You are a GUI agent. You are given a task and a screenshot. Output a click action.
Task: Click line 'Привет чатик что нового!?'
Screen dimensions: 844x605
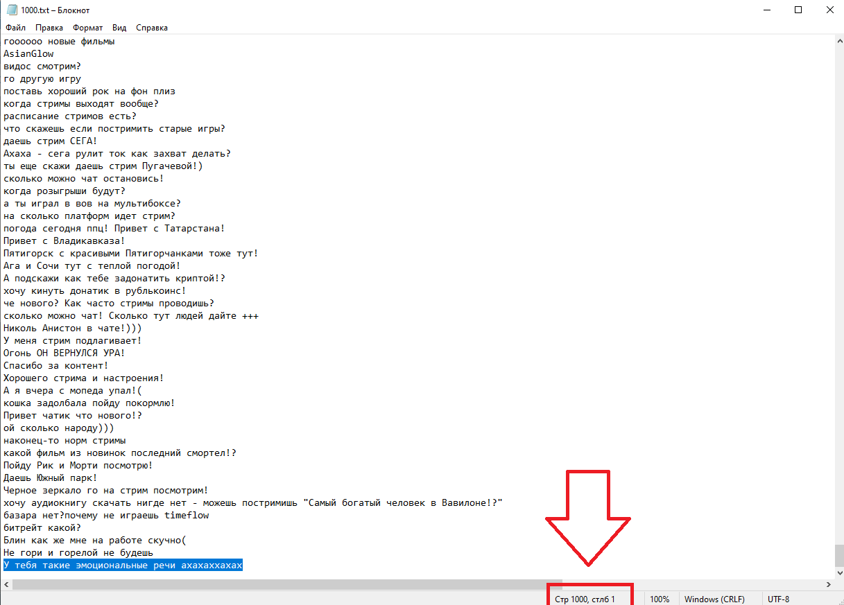tap(73, 415)
